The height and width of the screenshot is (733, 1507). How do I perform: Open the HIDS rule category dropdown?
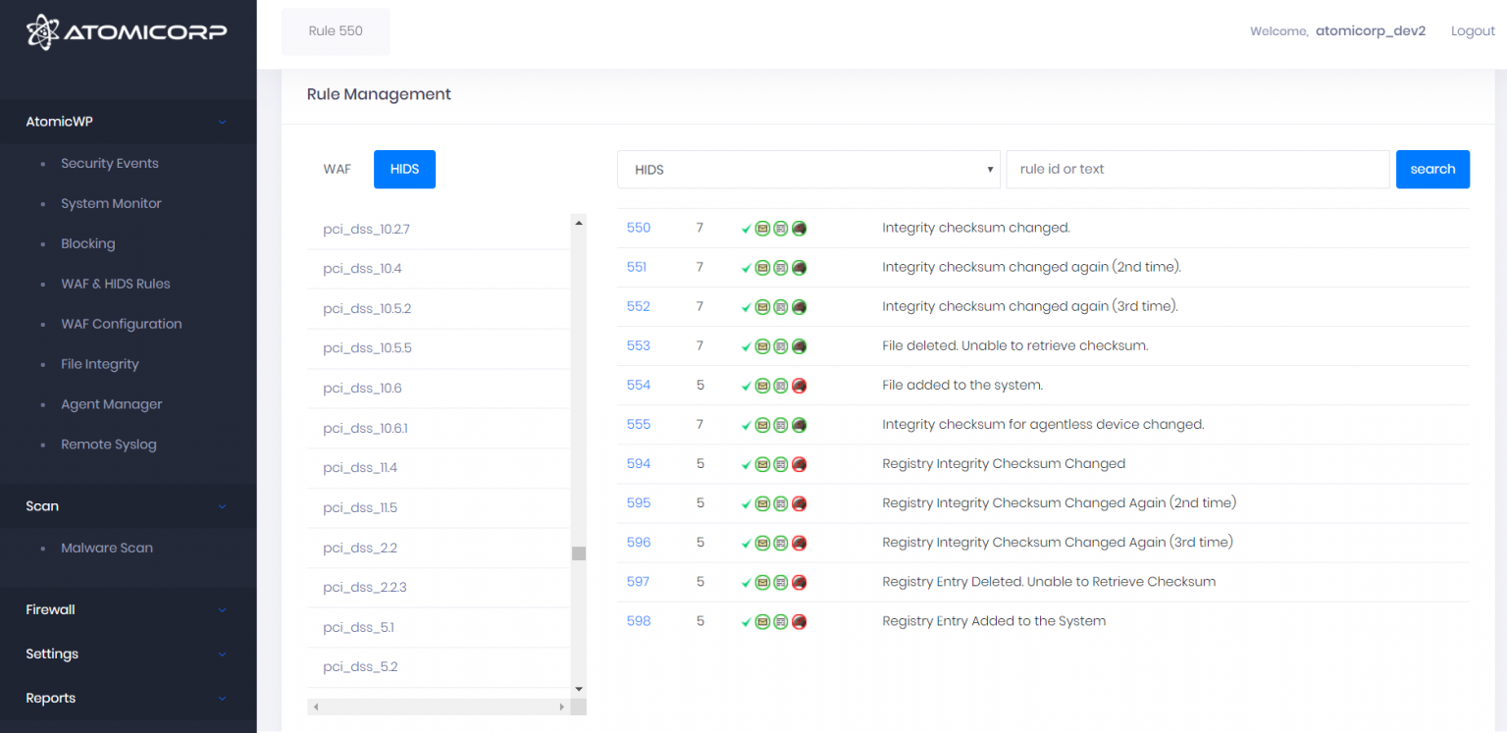click(x=807, y=169)
